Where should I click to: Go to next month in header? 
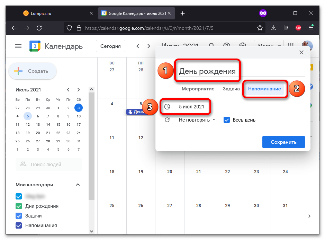(148, 46)
